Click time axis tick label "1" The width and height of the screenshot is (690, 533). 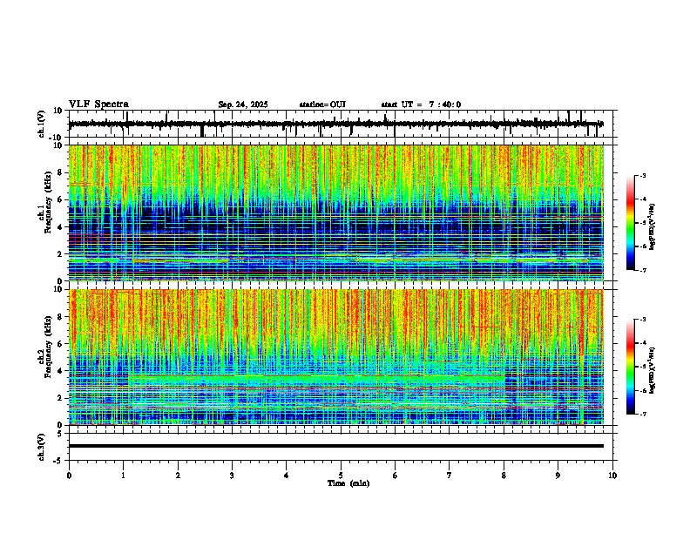123,476
